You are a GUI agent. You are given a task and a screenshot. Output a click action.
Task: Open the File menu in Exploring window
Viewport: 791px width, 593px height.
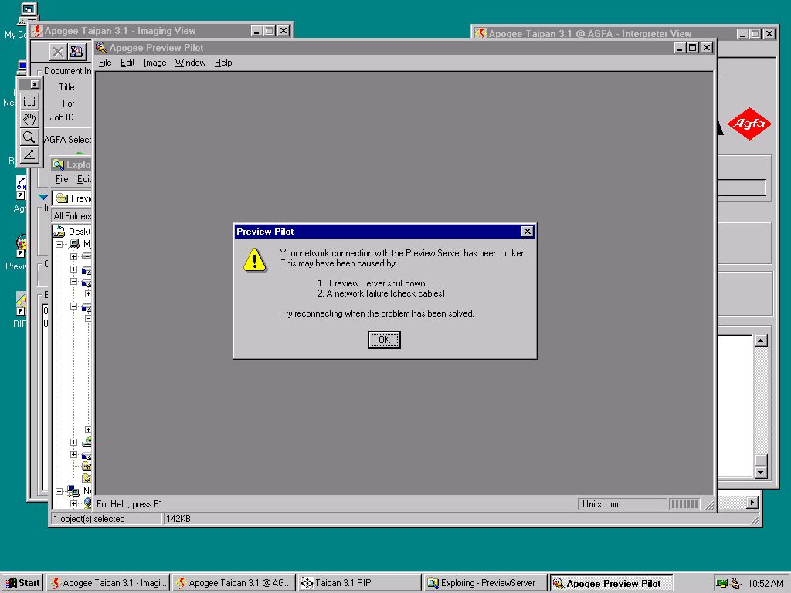click(x=62, y=179)
